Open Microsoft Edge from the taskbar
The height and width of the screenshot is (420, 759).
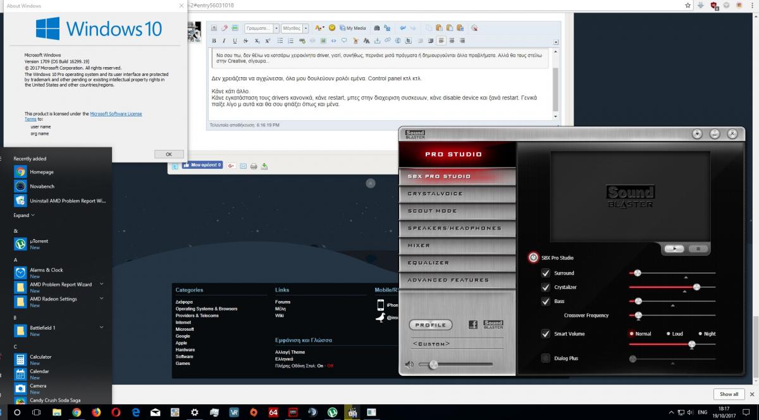[x=135, y=412]
